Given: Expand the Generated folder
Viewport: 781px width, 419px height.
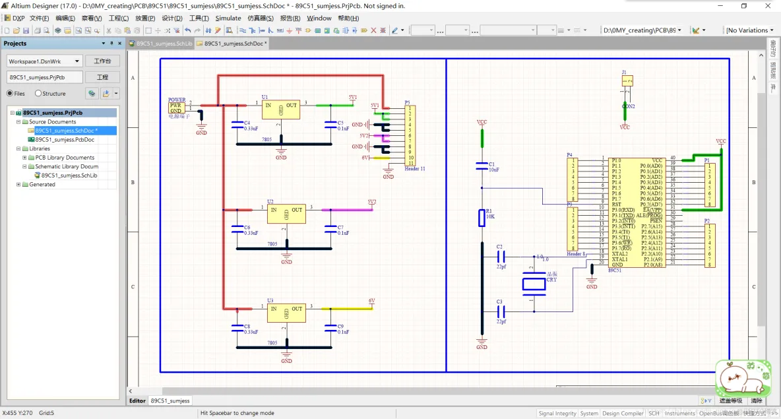Looking at the screenshot, I should tap(18, 184).
